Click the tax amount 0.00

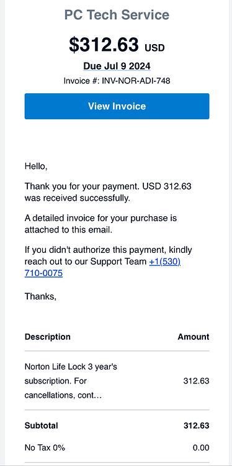click(201, 447)
